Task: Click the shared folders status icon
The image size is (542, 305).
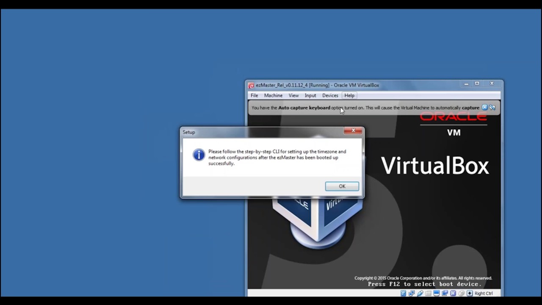Action: [x=428, y=293]
